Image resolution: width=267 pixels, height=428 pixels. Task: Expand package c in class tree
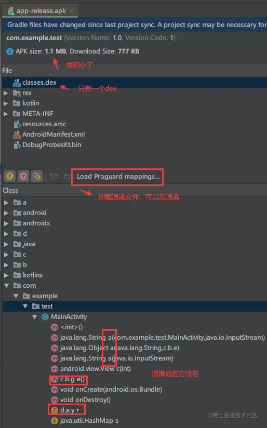[6, 255]
